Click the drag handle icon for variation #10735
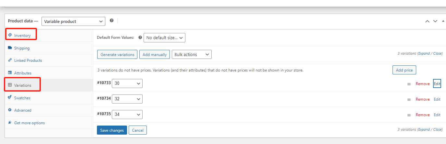 coord(409,115)
